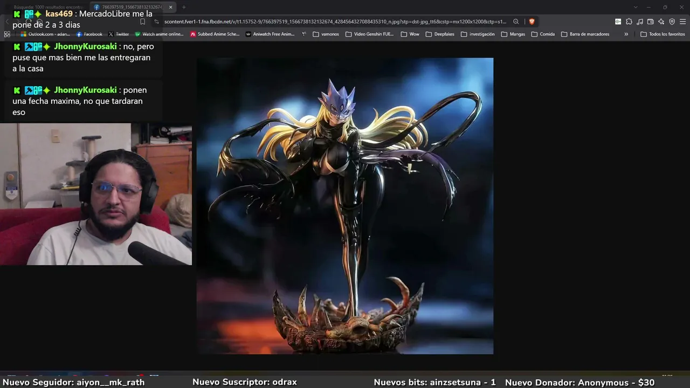This screenshot has height=388, width=690.
Task: Click 'Nuevo Suscriptor: odrax' ticker text
Action: pos(245,382)
